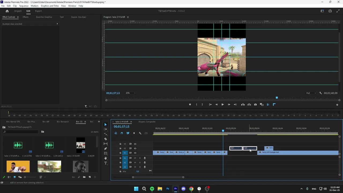Toggle the bin writable pencil icon
This screenshot has width=343, height=193.
(4, 177)
